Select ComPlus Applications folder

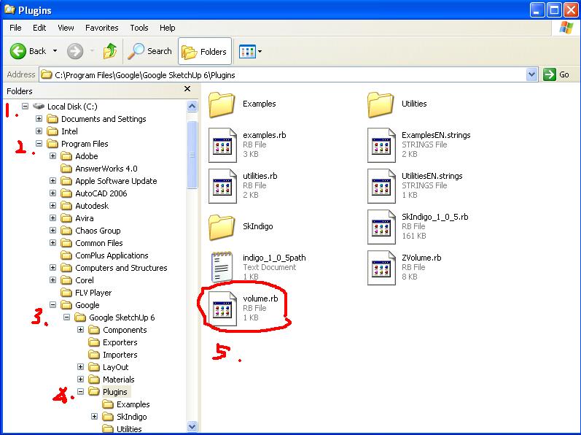point(112,255)
